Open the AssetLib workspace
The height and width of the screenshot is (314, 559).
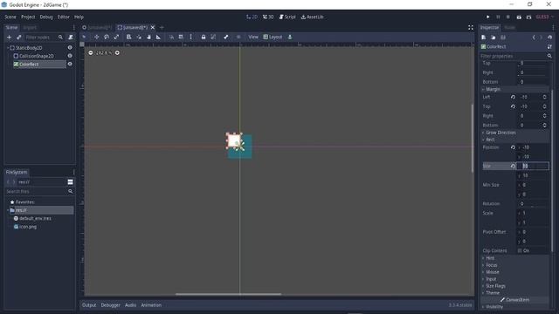click(313, 17)
